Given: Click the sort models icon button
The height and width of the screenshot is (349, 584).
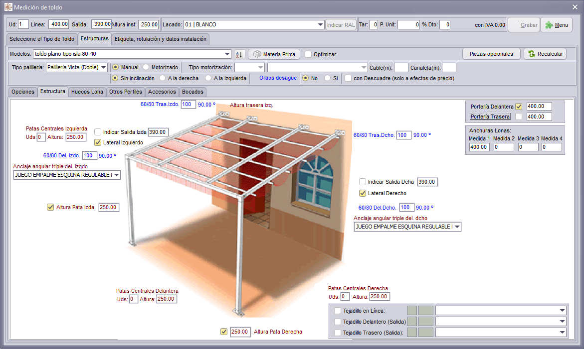Looking at the screenshot, I should click(239, 54).
